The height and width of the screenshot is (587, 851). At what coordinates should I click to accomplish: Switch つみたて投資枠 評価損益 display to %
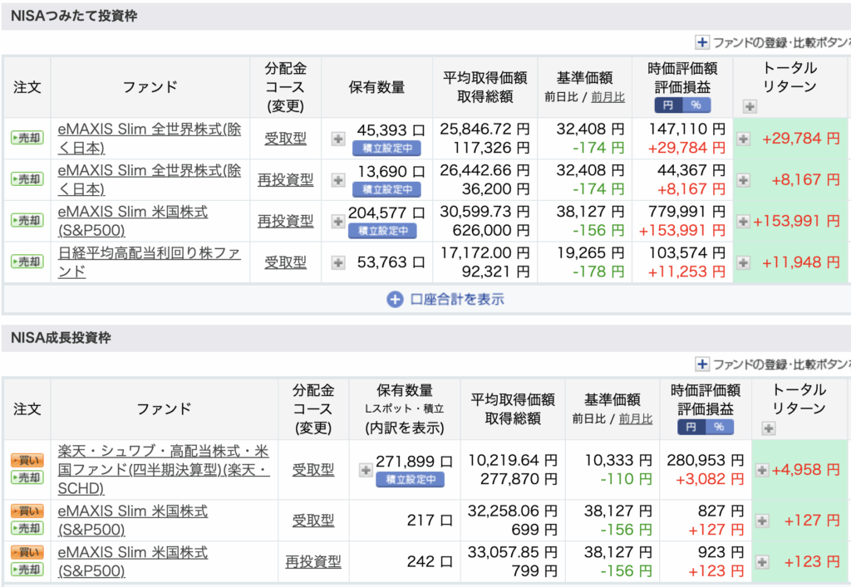click(x=696, y=105)
